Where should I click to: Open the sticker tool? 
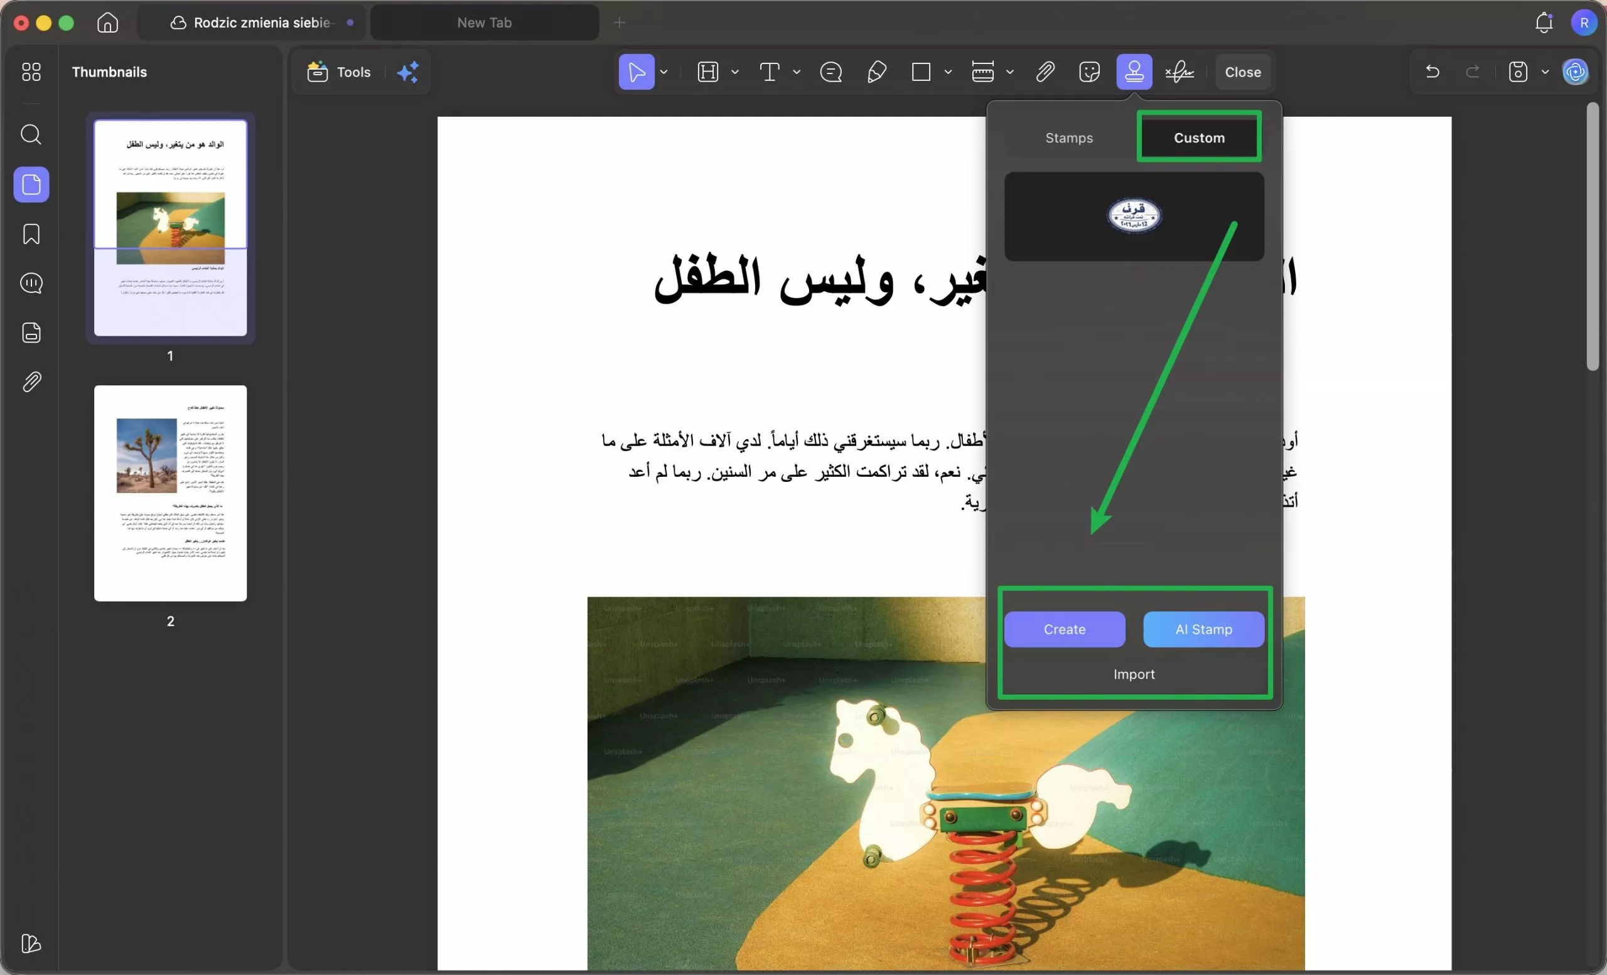(1089, 72)
